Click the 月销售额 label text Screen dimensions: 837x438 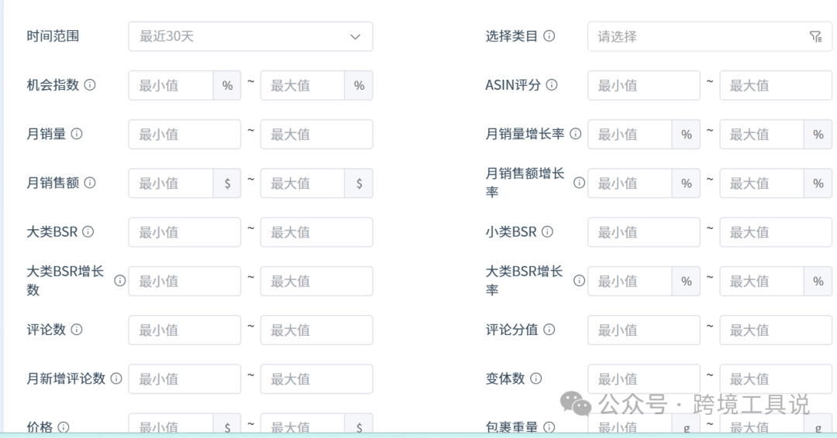tap(53, 183)
